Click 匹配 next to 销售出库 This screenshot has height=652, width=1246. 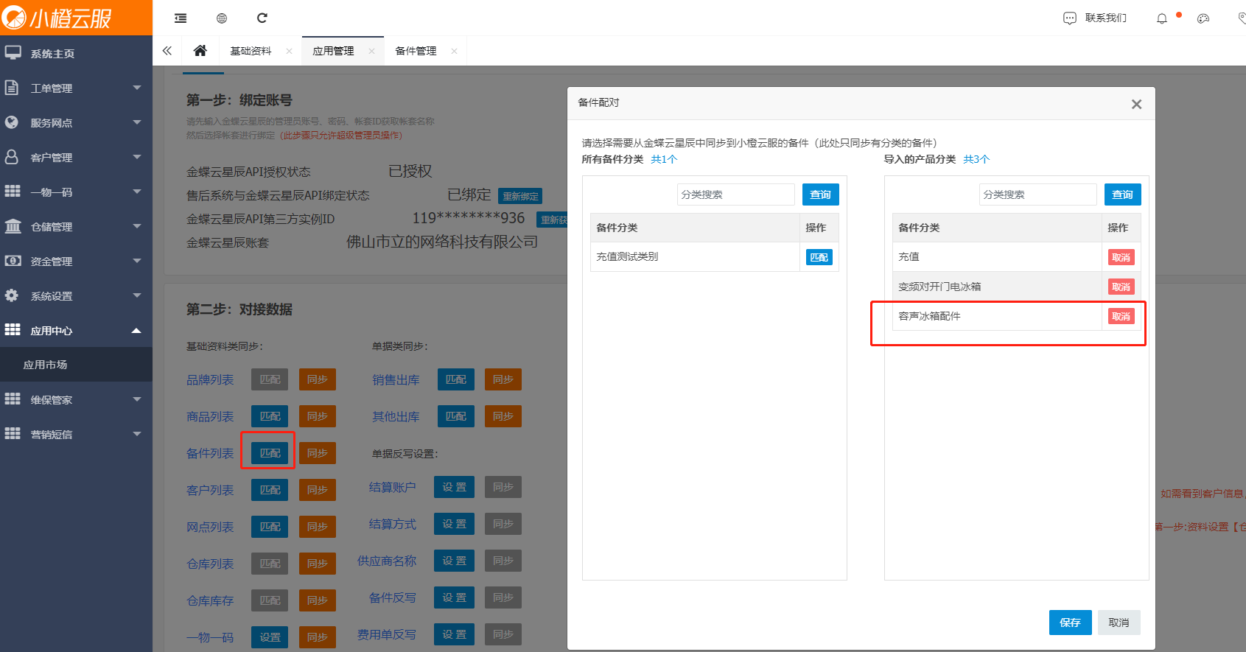coord(456,379)
